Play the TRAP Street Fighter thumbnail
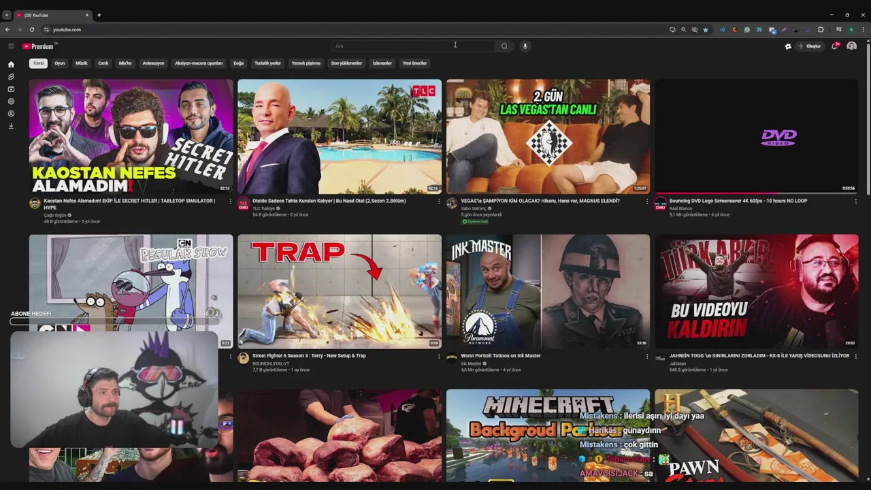This screenshot has height=490, width=871. (340, 291)
